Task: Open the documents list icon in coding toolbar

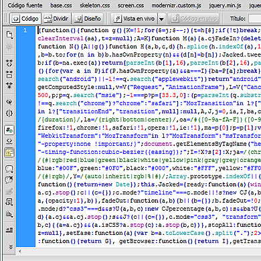Action: [9, 35]
